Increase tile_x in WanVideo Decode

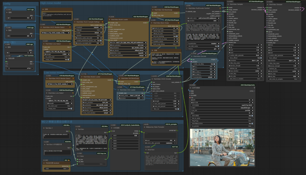(x=215, y=67)
